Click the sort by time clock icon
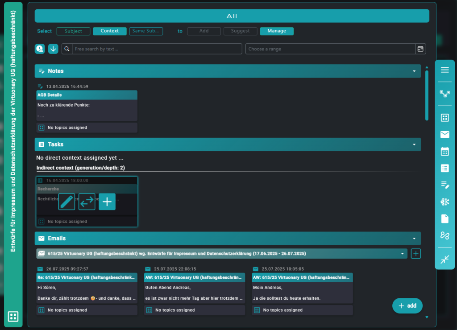457x330 pixels. pyautogui.click(x=40, y=49)
